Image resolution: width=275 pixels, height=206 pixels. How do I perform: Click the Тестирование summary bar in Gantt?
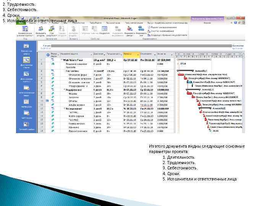click(x=205, y=108)
